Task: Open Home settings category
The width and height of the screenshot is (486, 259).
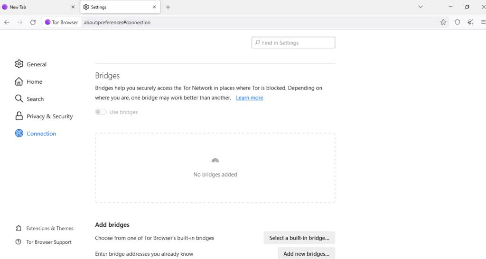Action: pos(34,81)
